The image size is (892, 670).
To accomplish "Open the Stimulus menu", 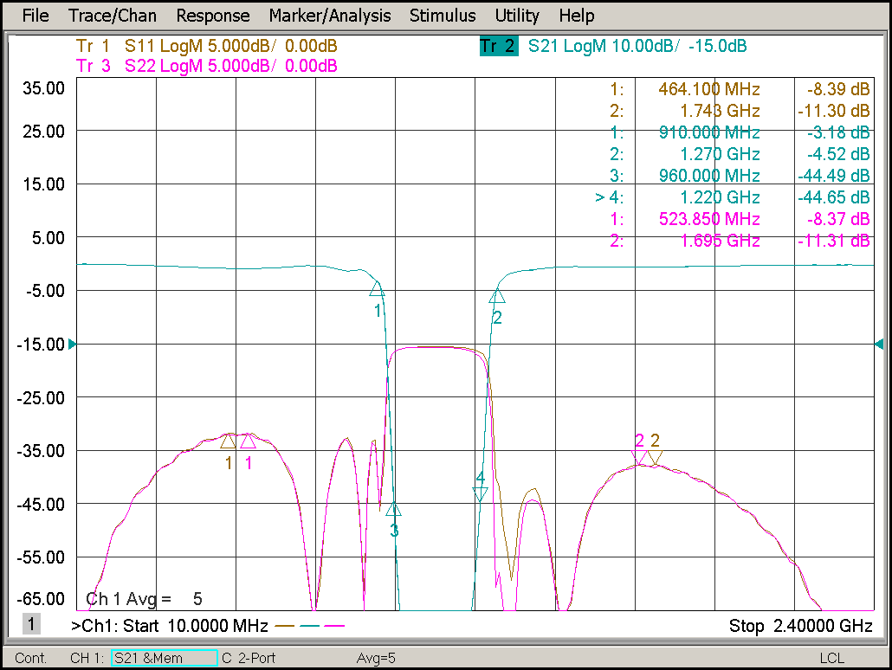I will pos(442,16).
